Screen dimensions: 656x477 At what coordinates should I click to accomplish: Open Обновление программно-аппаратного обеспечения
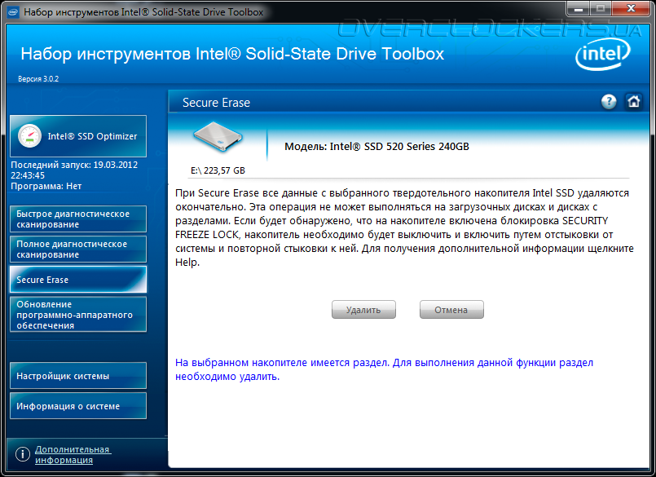tap(78, 315)
